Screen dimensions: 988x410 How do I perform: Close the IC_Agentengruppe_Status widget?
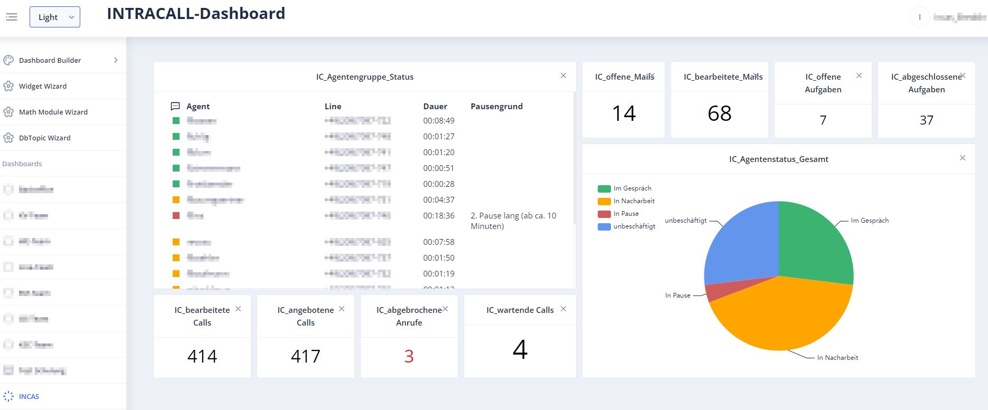coord(563,75)
